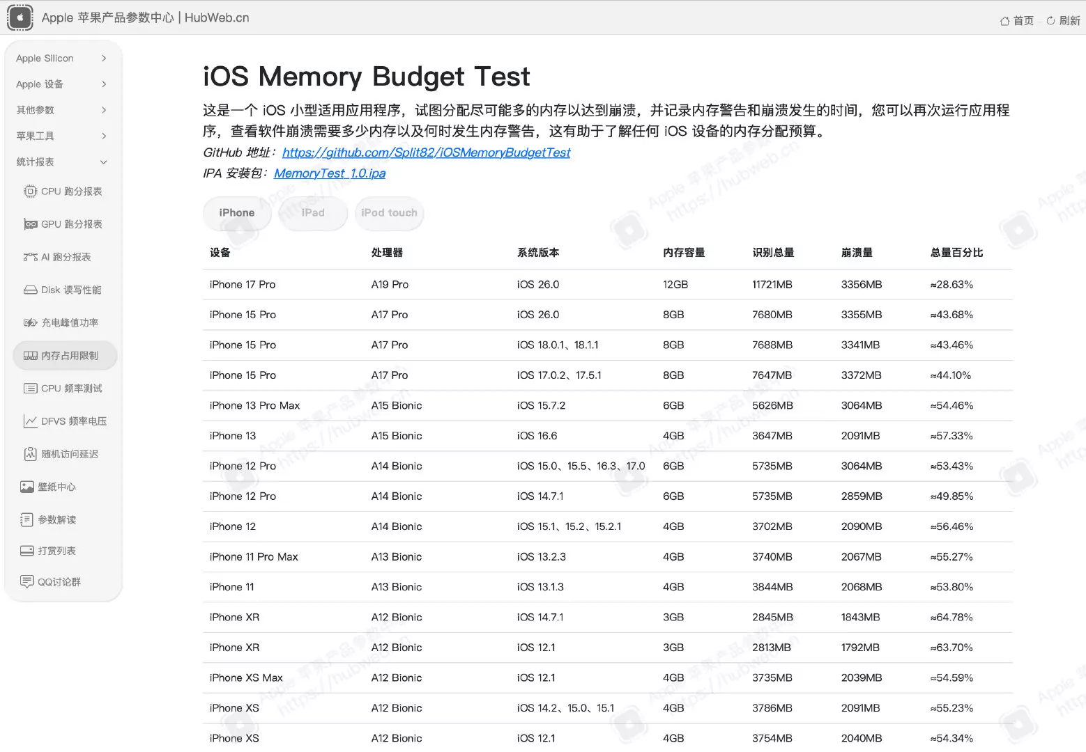1086x752 pixels.
Task: Open the GPU 跑分报表 report
Action: point(72,224)
